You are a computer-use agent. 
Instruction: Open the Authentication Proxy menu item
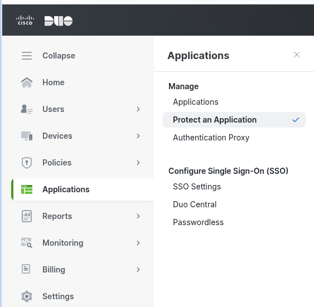[211, 138]
